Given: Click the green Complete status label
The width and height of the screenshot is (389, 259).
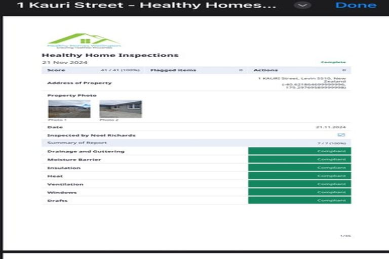Looking at the screenshot, I should [333, 62].
